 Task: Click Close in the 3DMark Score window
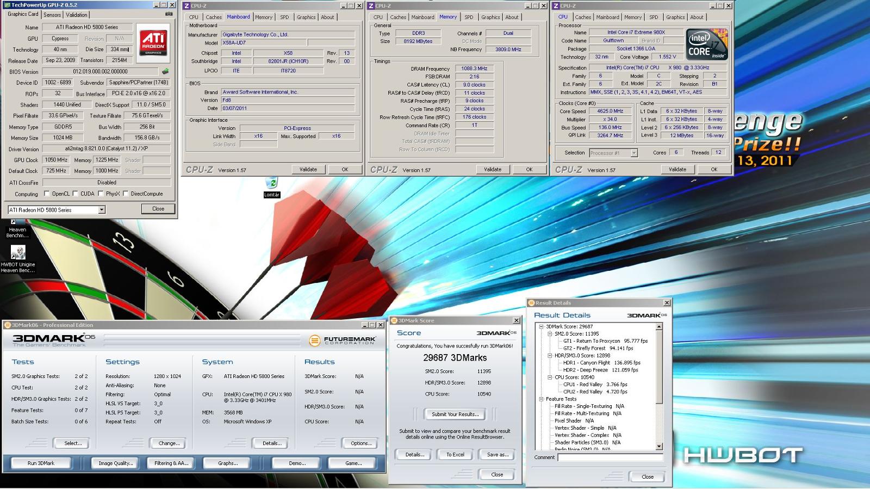497,474
